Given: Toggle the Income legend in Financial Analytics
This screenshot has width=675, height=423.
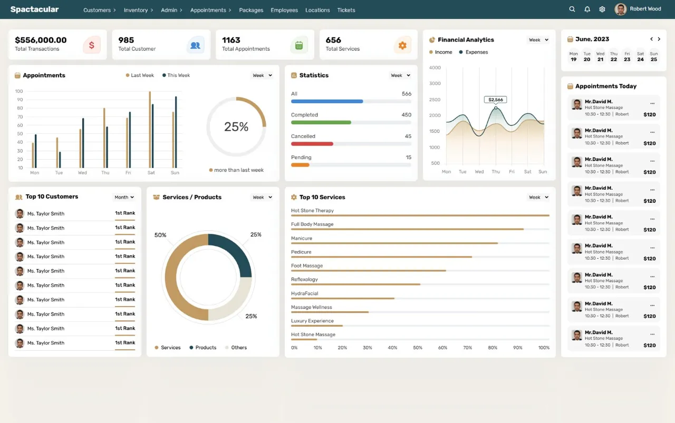Looking at the screenshot, I should point(441,52).
